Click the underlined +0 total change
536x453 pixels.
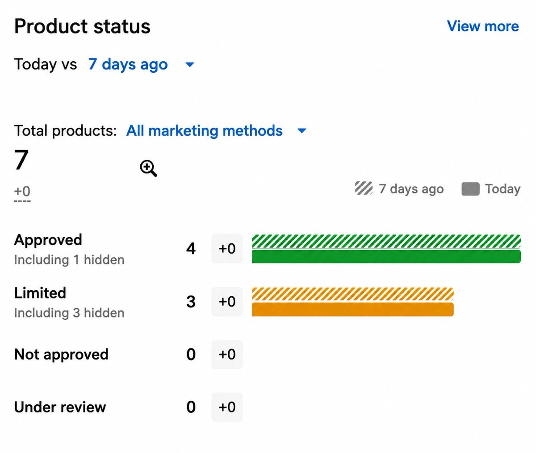pyautogui.click(x=22, y=191)
